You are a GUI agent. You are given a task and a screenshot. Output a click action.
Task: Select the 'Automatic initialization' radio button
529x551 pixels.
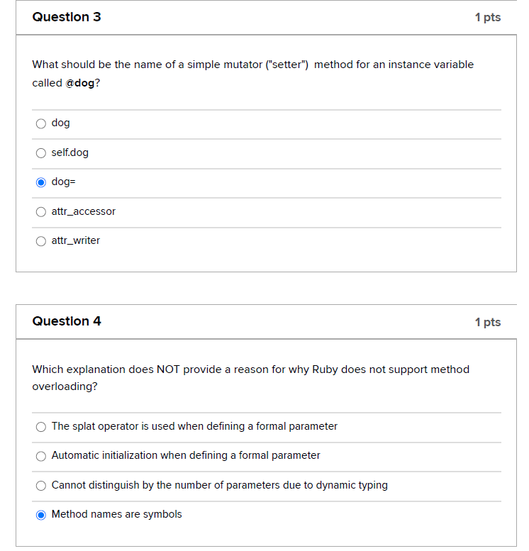[x=41, y=456]
